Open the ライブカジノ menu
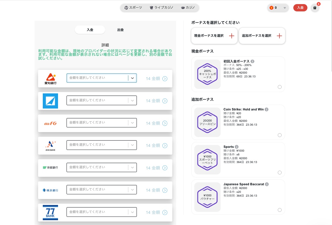This screenshot has height=225, width=332. 161,8
